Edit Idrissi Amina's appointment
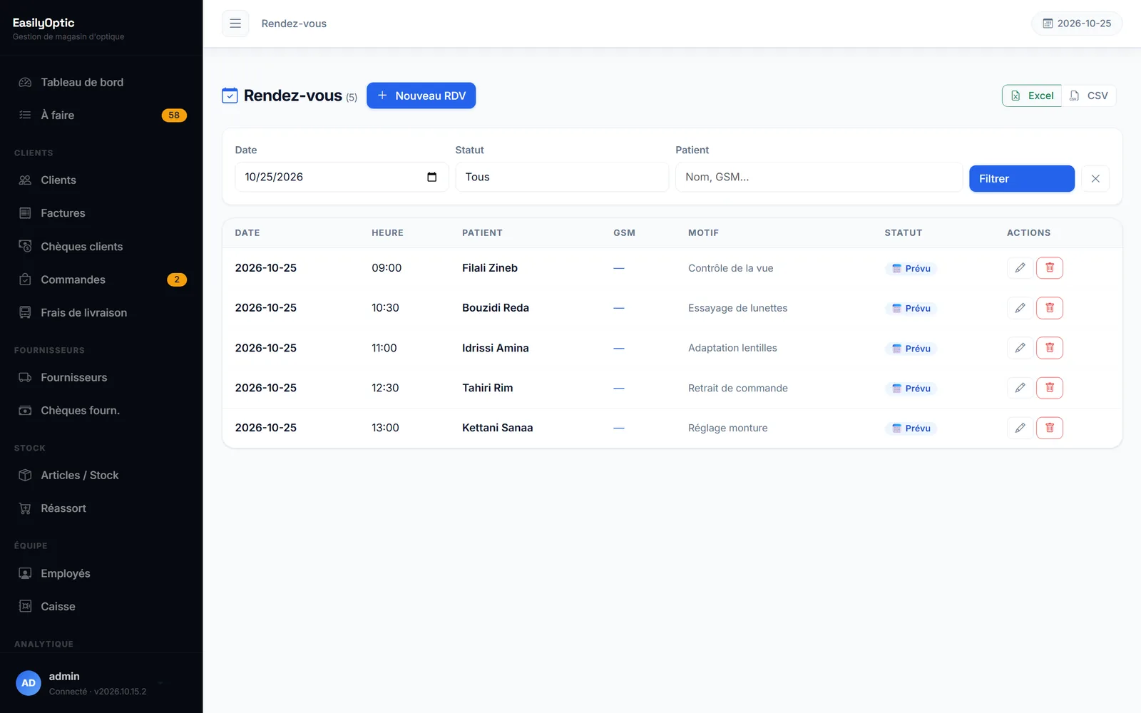Image resolution: width=1141 pixels, height=713 pixels. 1020,348
